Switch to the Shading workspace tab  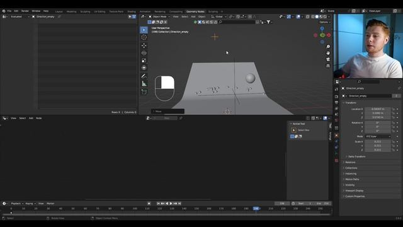tap(132, 11)
